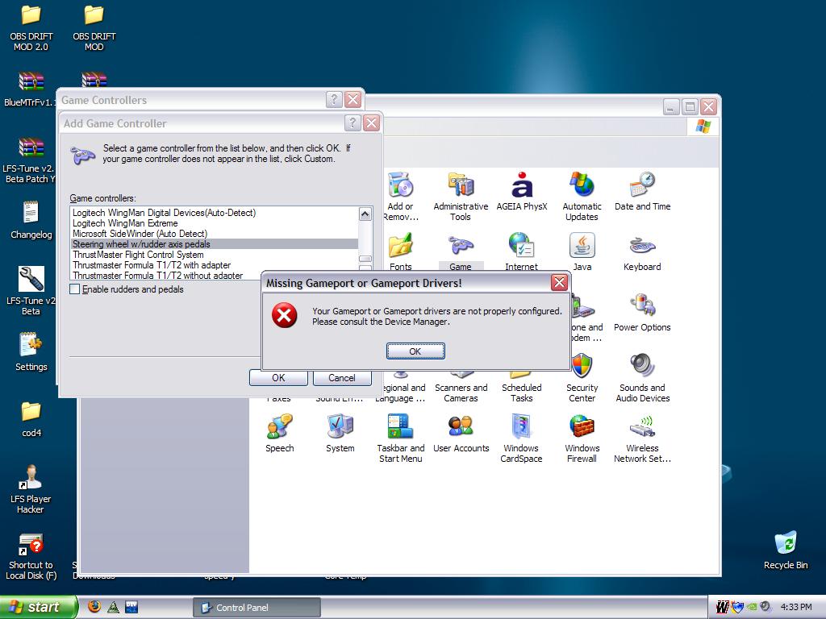The height and width of the screenshot is (619, 826).
Task: Open the Recycle Bin
Action: [x=786, y=550]
